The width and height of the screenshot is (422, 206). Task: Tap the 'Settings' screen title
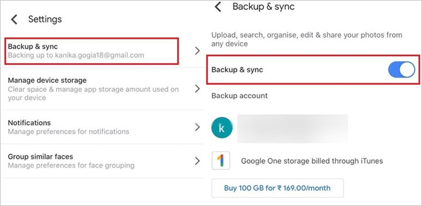(45, 19)
